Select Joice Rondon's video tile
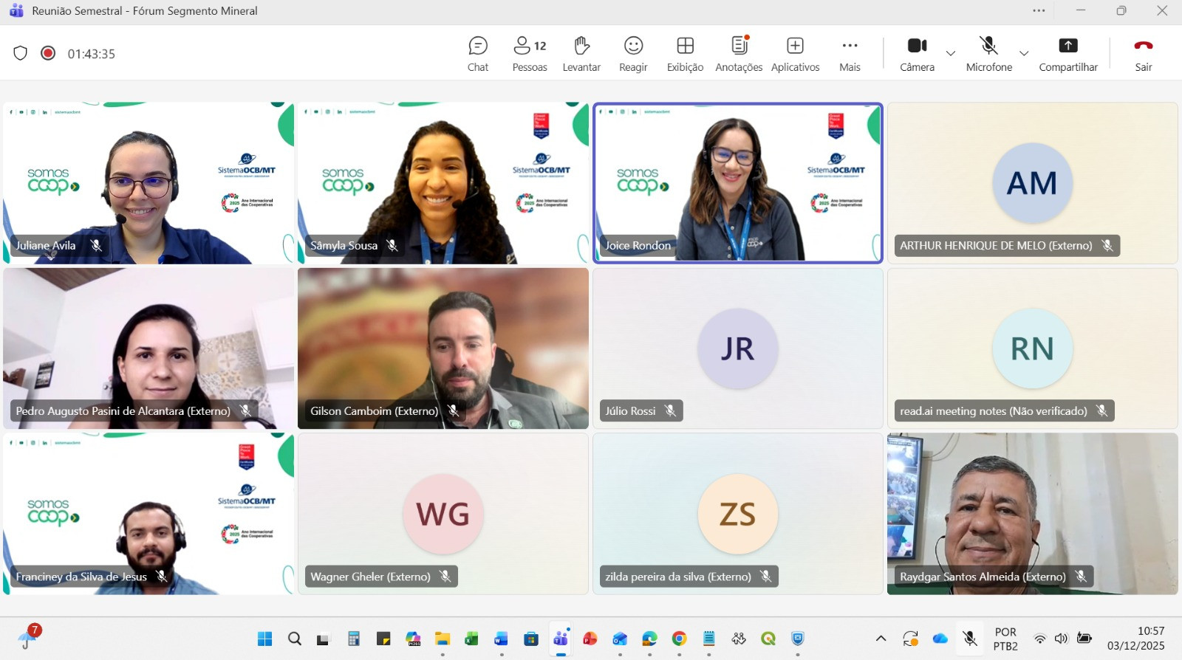The image size is (1182, 660). click(737, 183)
